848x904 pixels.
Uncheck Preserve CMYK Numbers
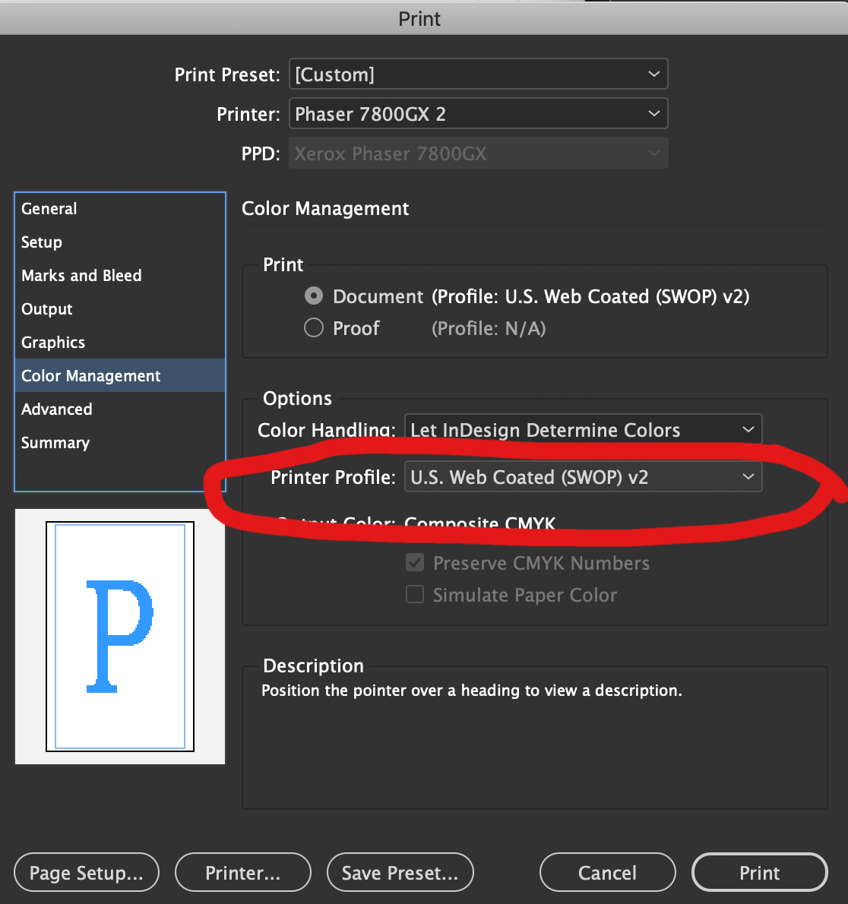click(x=415, y=562)
